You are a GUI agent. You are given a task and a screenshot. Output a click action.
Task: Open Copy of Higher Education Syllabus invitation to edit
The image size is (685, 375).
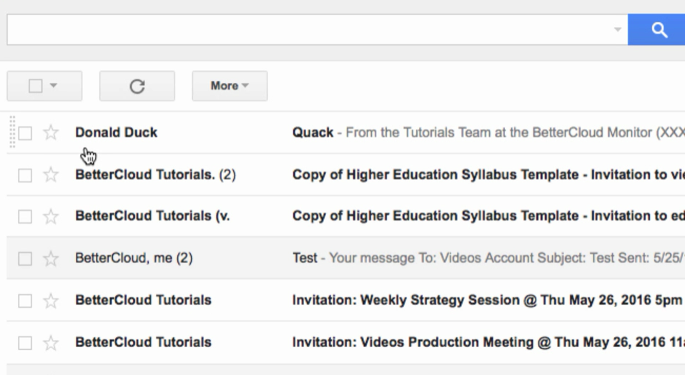488,216
